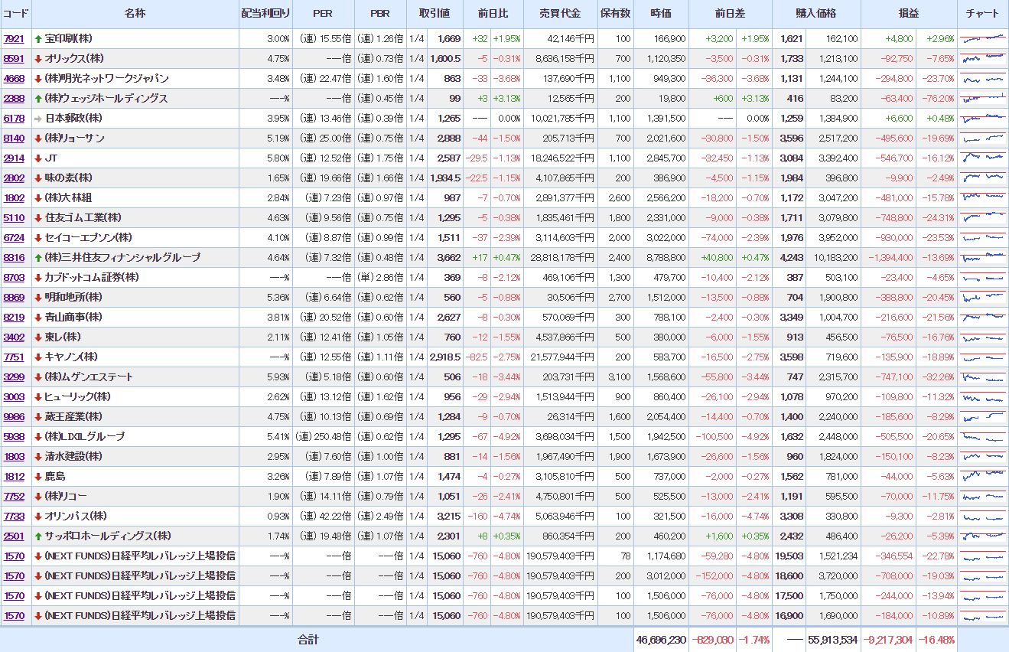Image resolution: width=1009 pixels, height=652 pixels.
Task: Click green up arrow next to サッポロホールディングス(株)
Action: (38, 536)
